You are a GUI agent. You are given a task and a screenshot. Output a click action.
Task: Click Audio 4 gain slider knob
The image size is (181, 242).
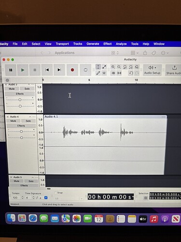click(21, 131)
